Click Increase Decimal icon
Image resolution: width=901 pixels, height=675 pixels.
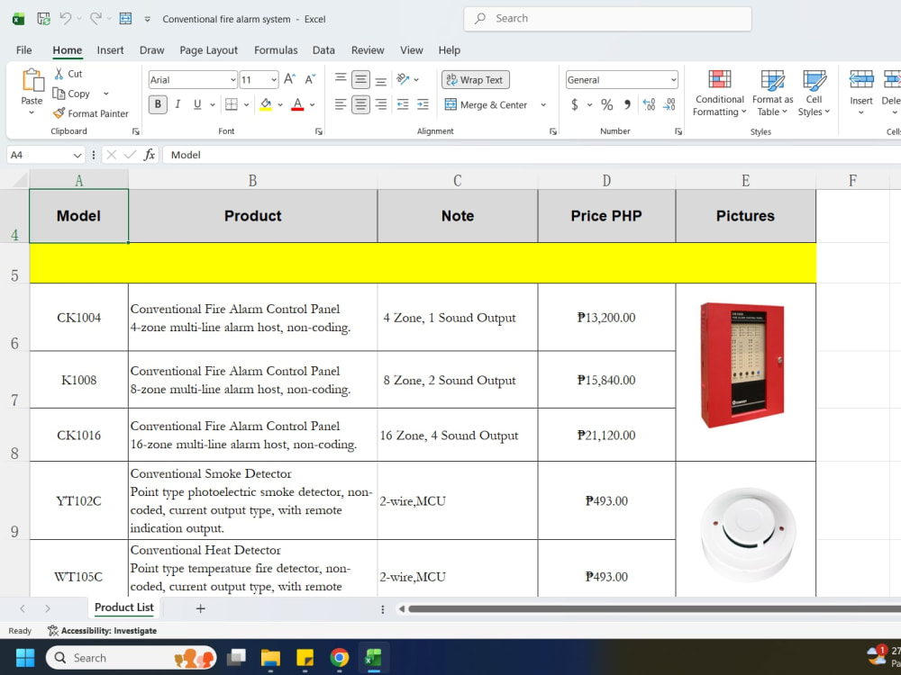click(x=649, y=104)
